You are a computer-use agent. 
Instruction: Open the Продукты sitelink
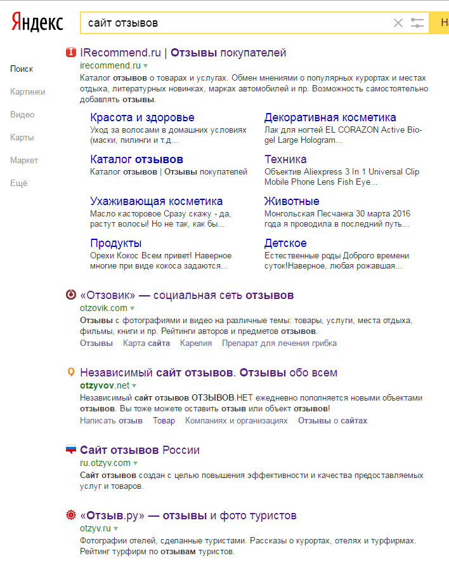(x=115, y=243)
